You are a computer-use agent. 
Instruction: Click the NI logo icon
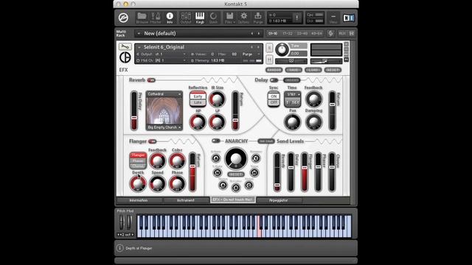pyautogui.click(x=349, y=18)
